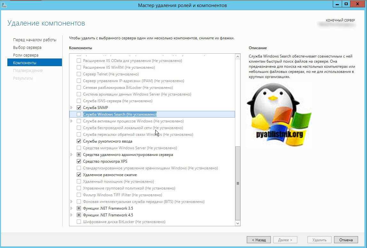Expand Функции .NET Framework 3.5 node
The height and width of the screenshot is (248, 367).
[x=72, y=208]
